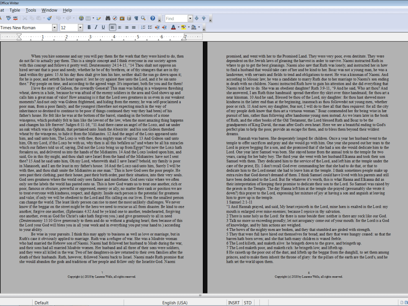Viewport: 408px width, 306px height.
Task: Open the Table menu
Action: (x=15, y=10)
